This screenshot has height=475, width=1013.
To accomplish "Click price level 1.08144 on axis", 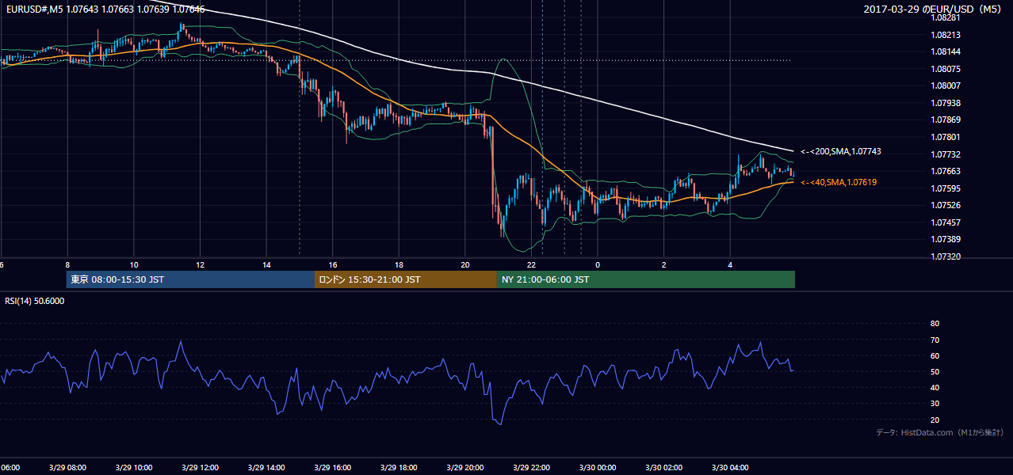I will [x=946, y=51].
